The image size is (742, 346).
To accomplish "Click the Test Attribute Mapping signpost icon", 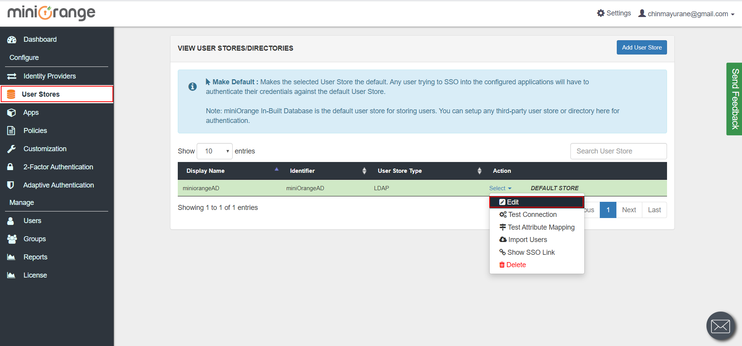I will click(503, 227).
